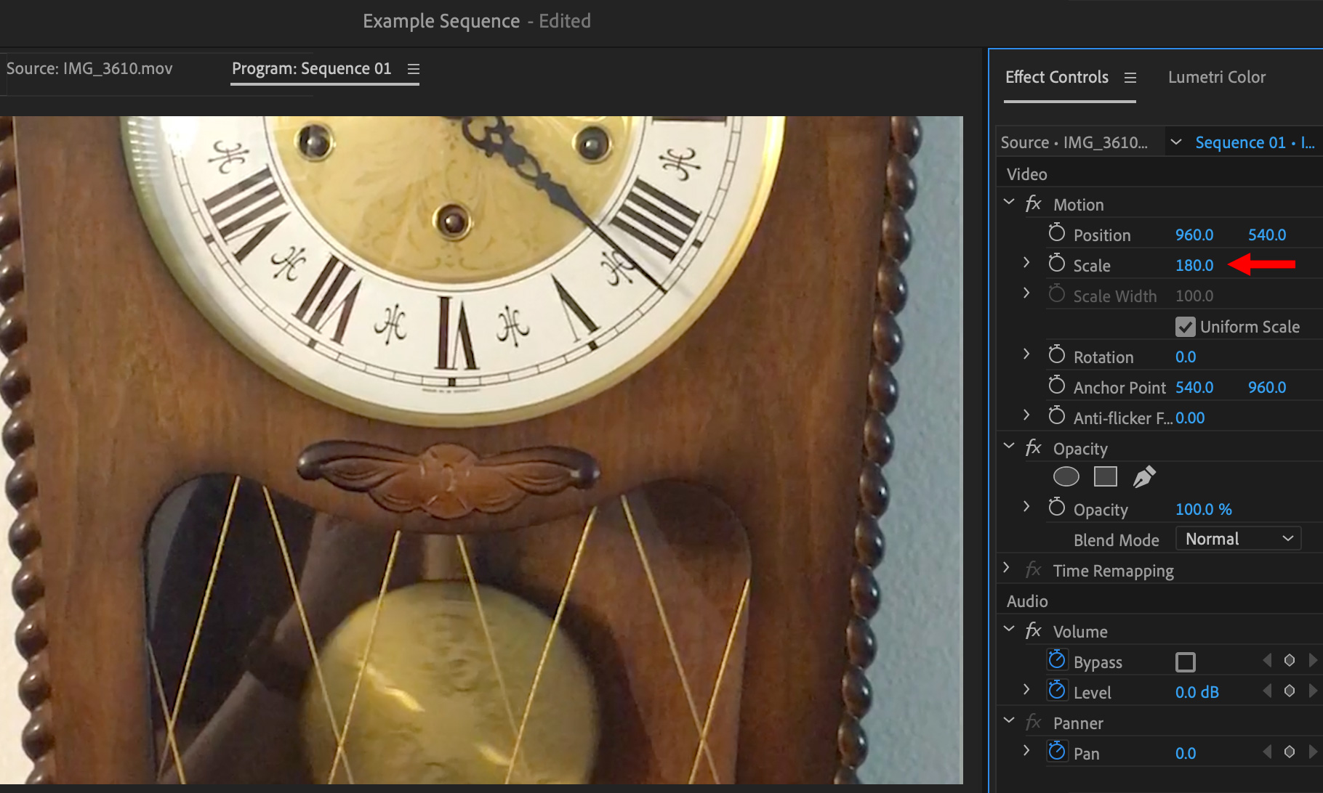Toggle the Position animation stopwatch

[1057, 234]
